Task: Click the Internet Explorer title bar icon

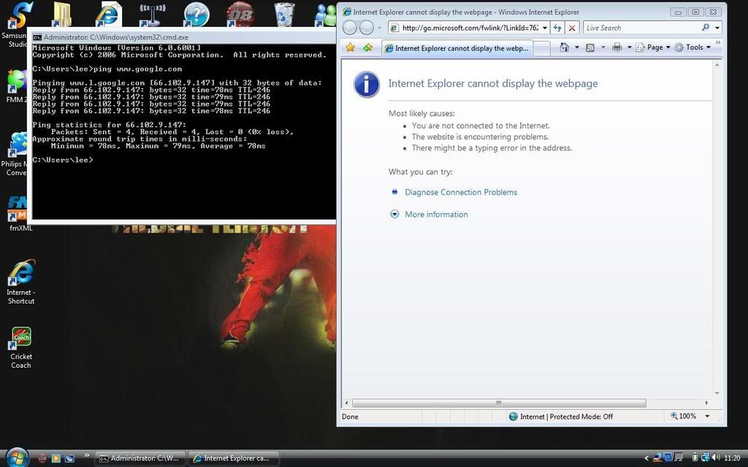Action: [x=347, y=12]
